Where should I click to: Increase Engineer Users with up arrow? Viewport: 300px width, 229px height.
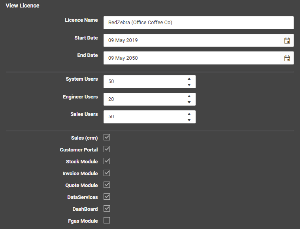click(189, 96)
